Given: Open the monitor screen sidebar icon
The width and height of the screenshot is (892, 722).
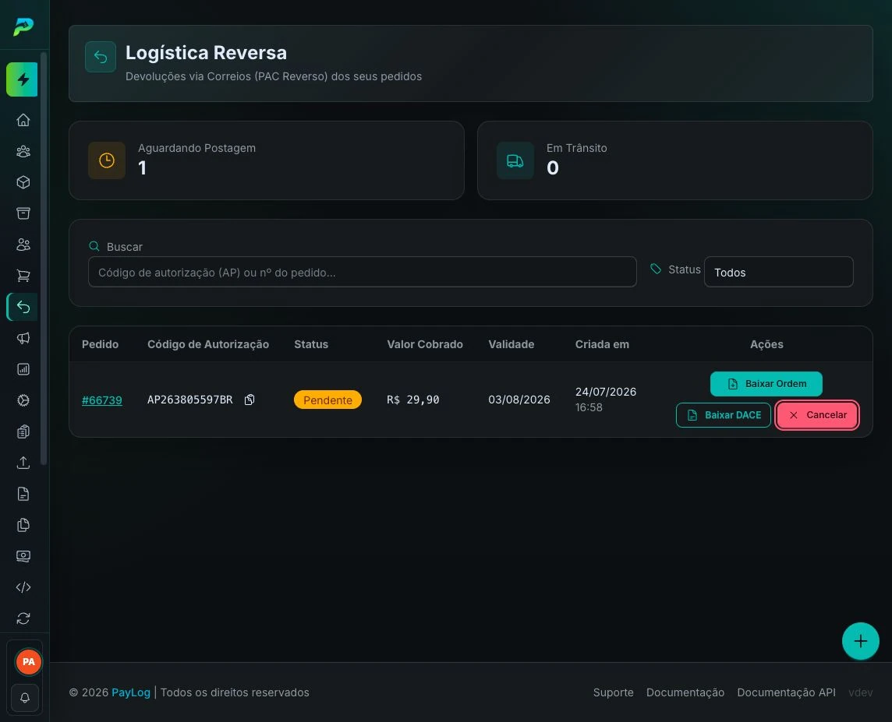Looking at the screenshot, I should tap(23, 556).
